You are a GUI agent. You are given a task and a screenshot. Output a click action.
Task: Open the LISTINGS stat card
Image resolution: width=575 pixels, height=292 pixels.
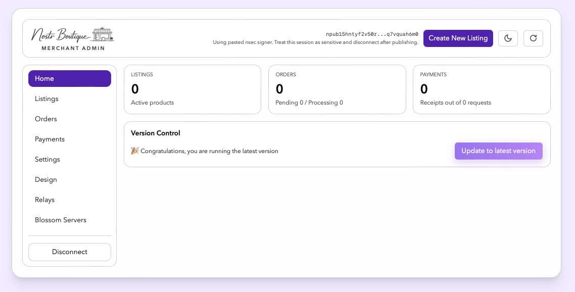click(193, 89)
